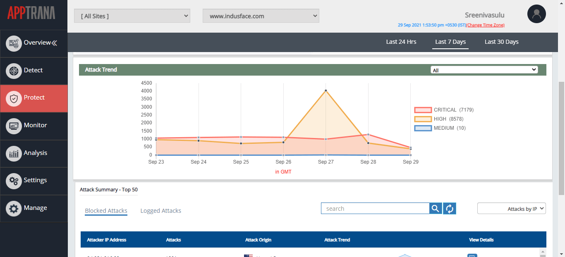Image resolution: width=565 pixels, height=257 pixels.
Task: Open the Attacks by IP dropdown
Action: pyautogui.click(x=512, y=209)
